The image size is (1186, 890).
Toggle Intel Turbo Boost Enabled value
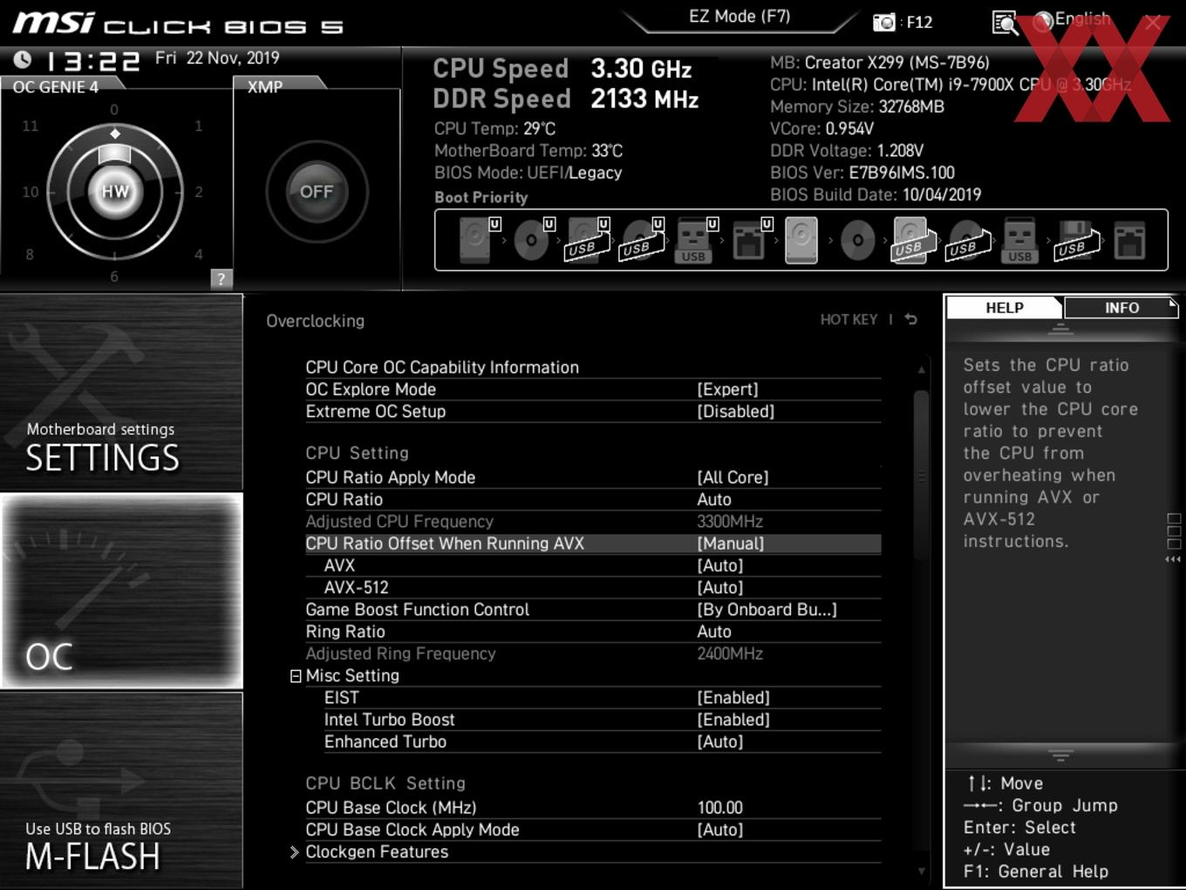point(733,720)
